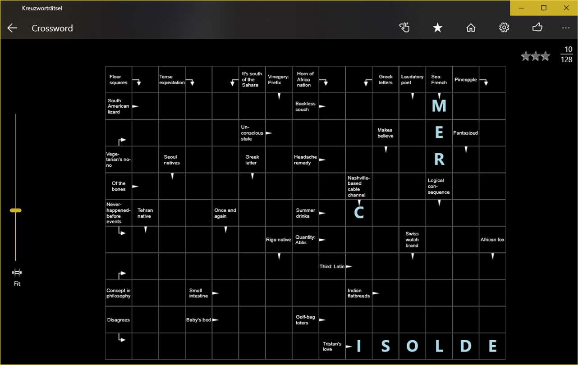578x365 pixels.
Task: Click the filled letter M cell
Action: pos(439,106)
